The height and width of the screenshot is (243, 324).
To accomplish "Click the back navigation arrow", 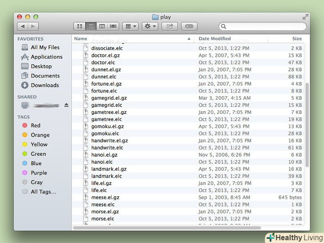I will (x=22, y=27).
